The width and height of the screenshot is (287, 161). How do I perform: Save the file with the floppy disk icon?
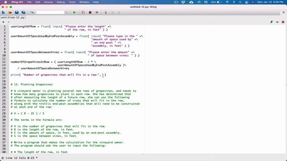tap(17, 13)
